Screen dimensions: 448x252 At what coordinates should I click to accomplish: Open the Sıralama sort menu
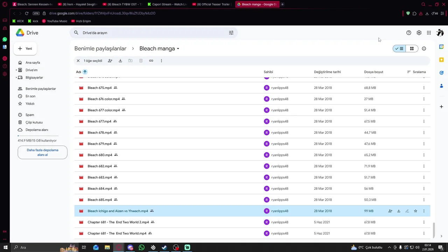(x=416, y=72)
